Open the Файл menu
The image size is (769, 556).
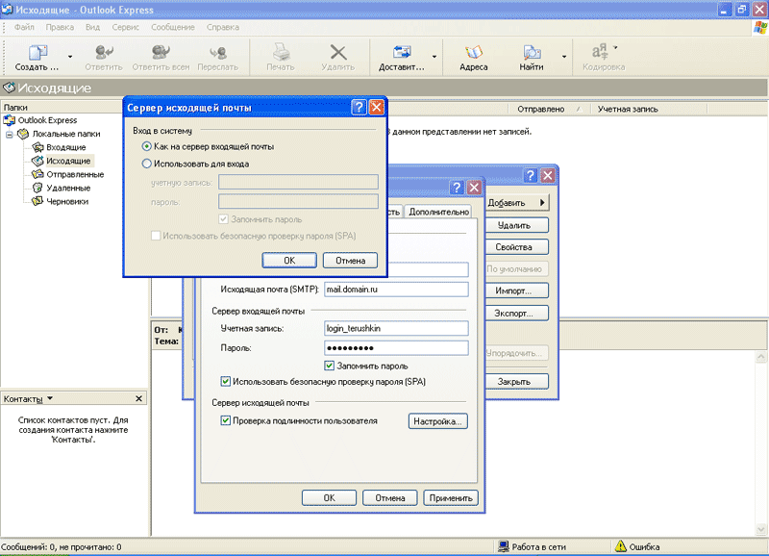24,28
